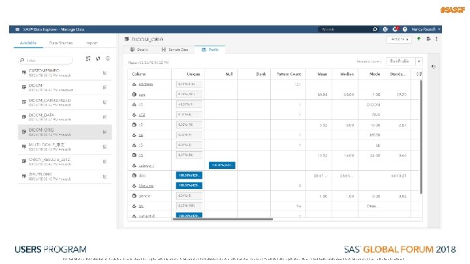Select the DICOM table
Viewport: 470px width, 264px height.
(x=65, y=87)
